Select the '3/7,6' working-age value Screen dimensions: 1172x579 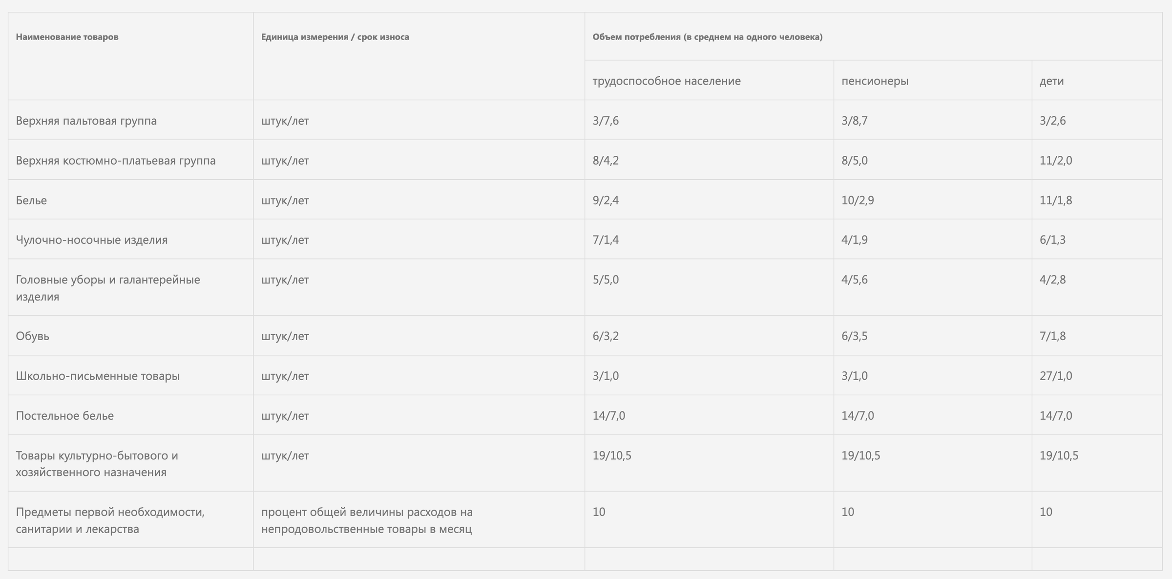[x=606, y=121]
